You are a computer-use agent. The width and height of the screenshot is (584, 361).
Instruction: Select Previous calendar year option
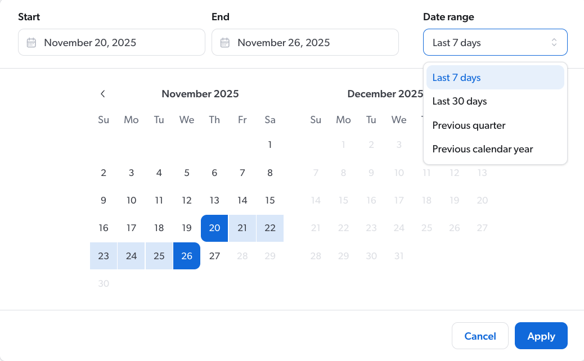coord(482,149)
